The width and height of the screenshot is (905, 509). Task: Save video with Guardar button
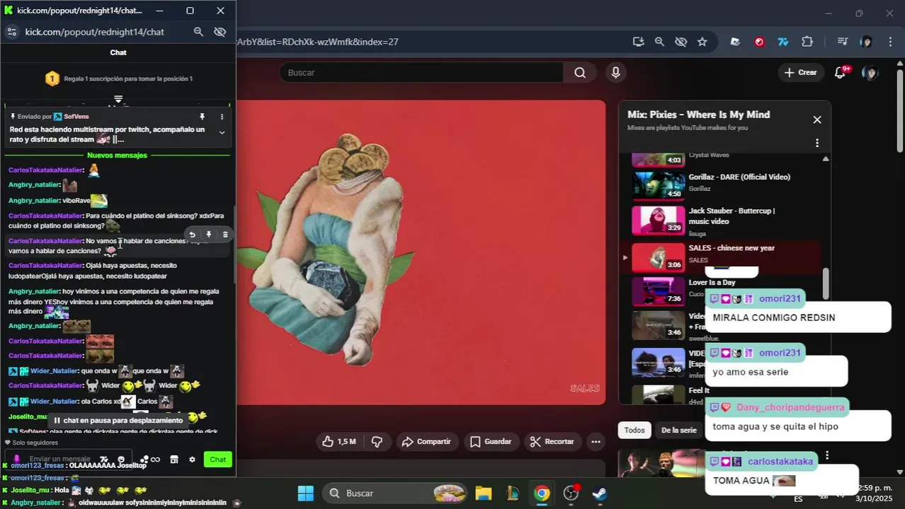[491, 441]
